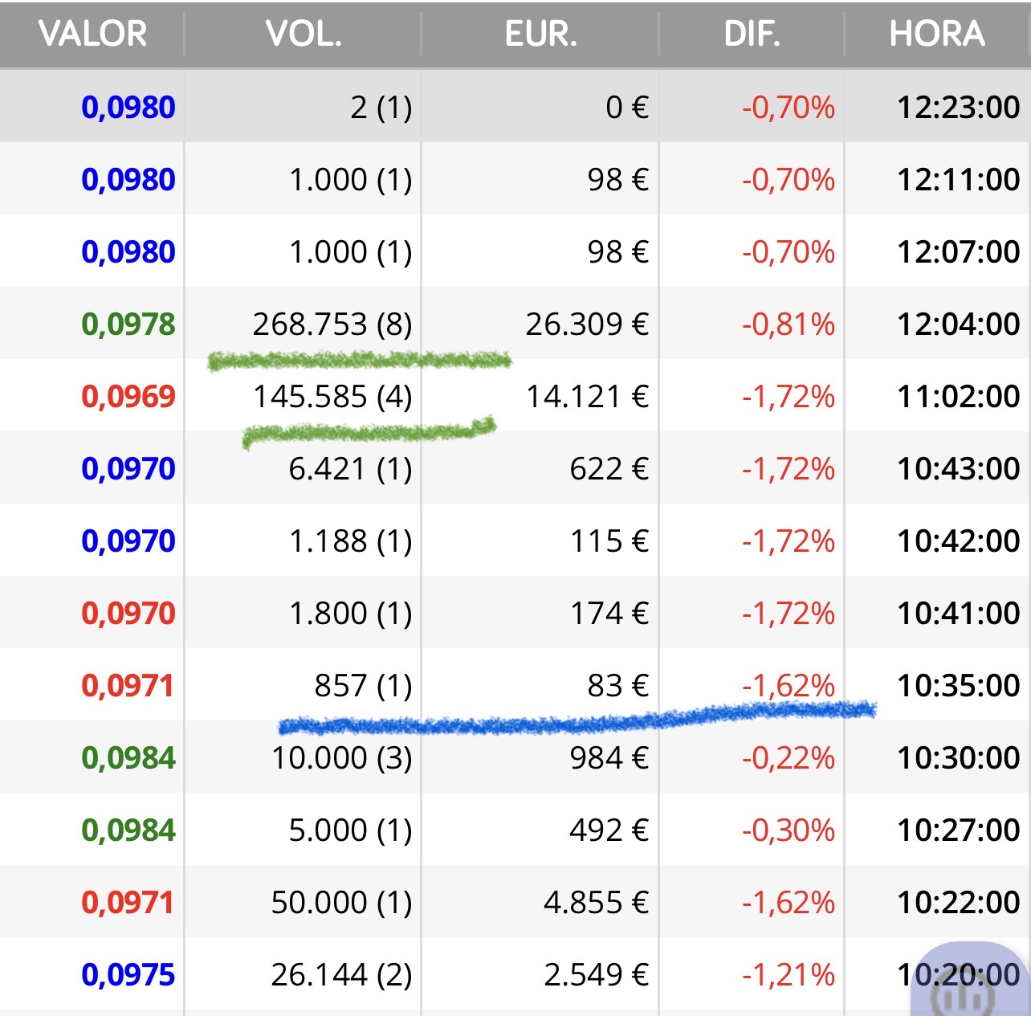
Task: Select the -0,22% difference cell
Action: (788, 757)
